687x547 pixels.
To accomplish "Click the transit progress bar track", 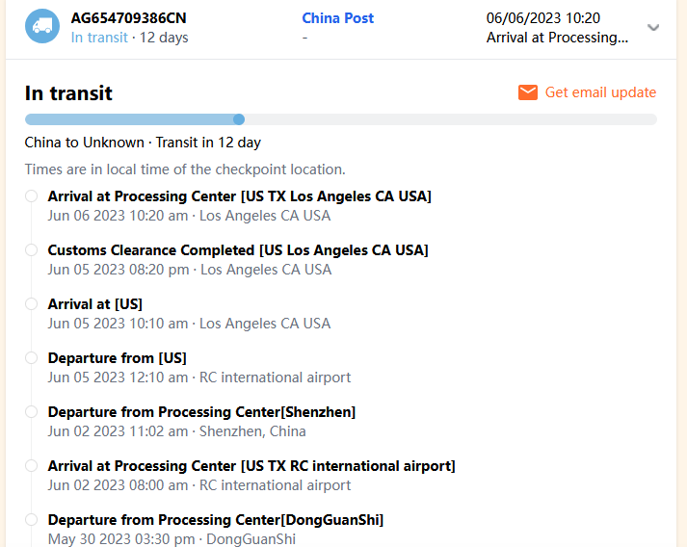I will [443, 119].
